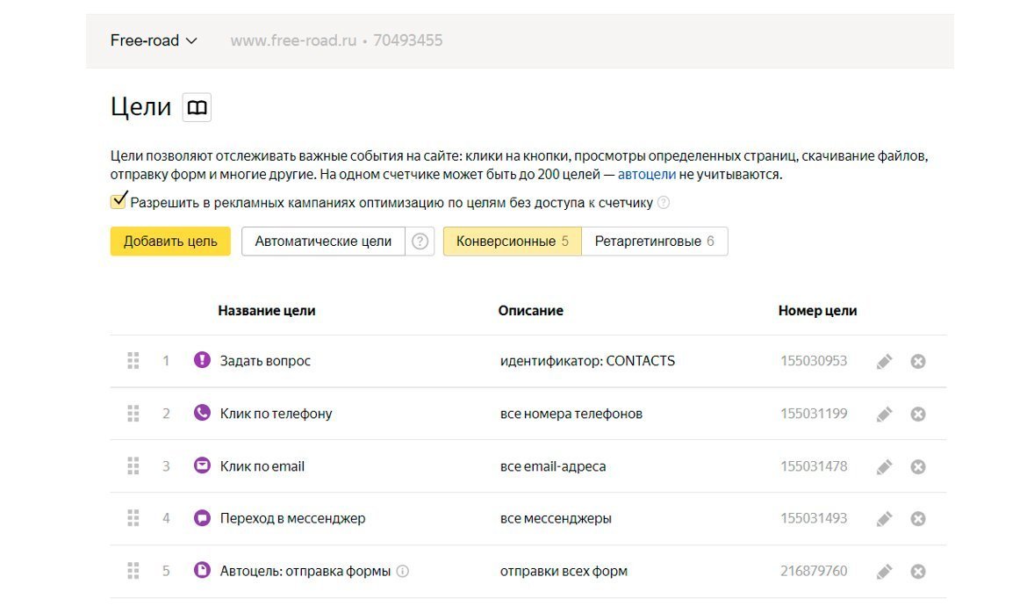This screenshot has height=613, width=1027.
Task: Click the help icon after optimization checkbox label
Action: 664,203
